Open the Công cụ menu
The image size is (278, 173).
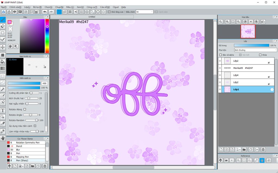pos(92,7)
